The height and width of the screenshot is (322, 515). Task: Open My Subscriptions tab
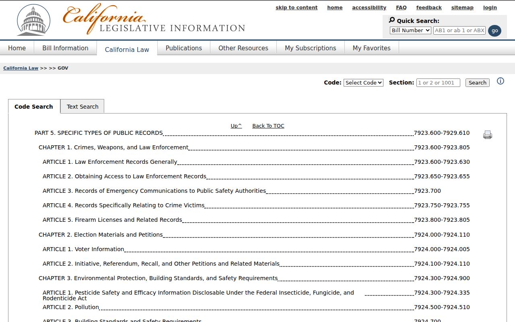click(x=311, y=48)
